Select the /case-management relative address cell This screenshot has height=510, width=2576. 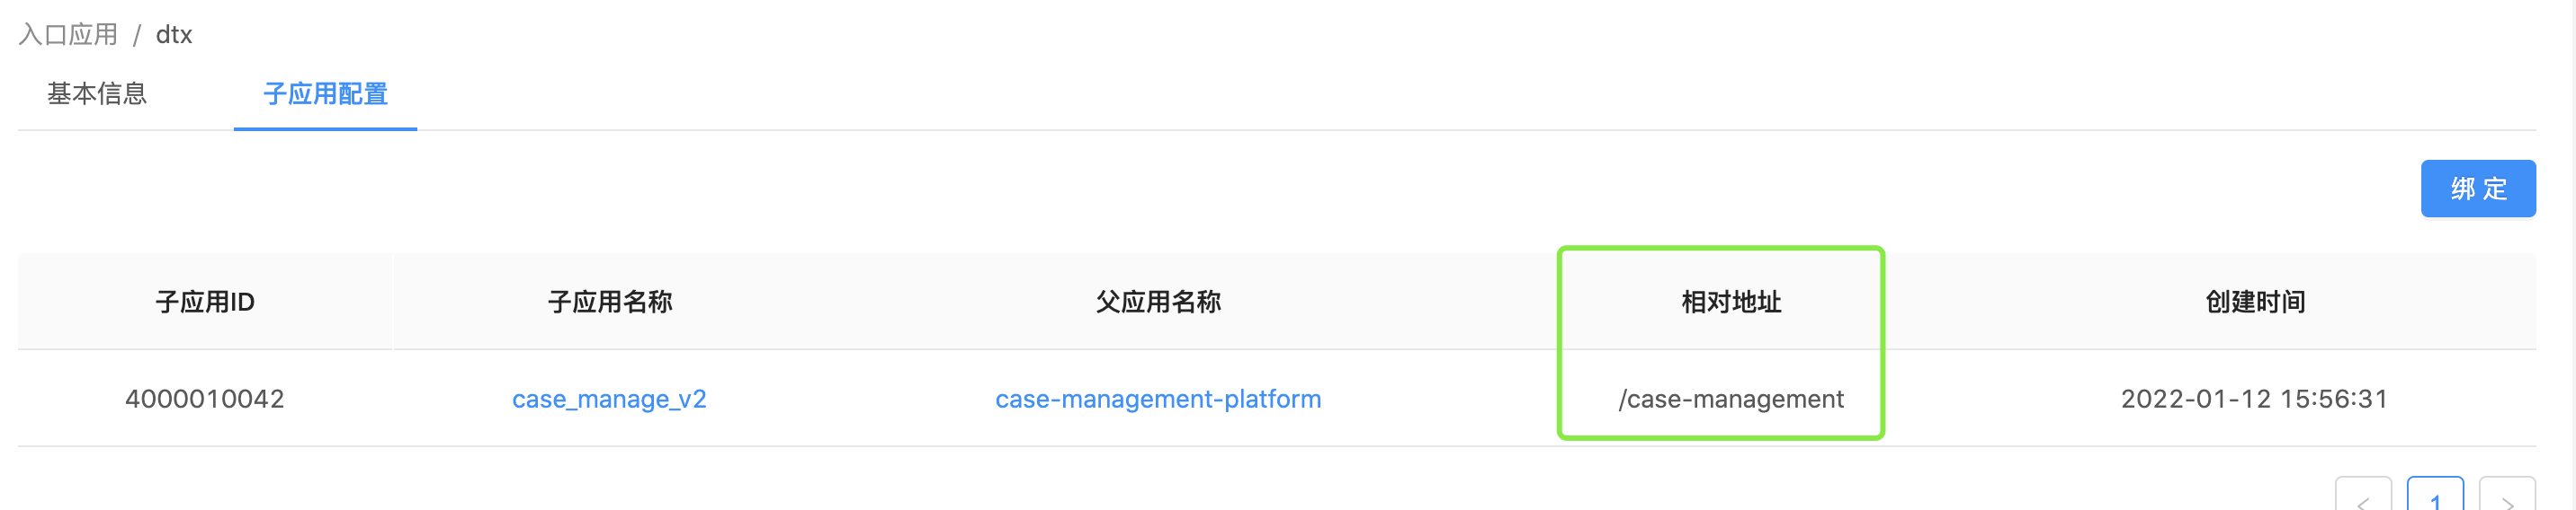point(1731,400)
